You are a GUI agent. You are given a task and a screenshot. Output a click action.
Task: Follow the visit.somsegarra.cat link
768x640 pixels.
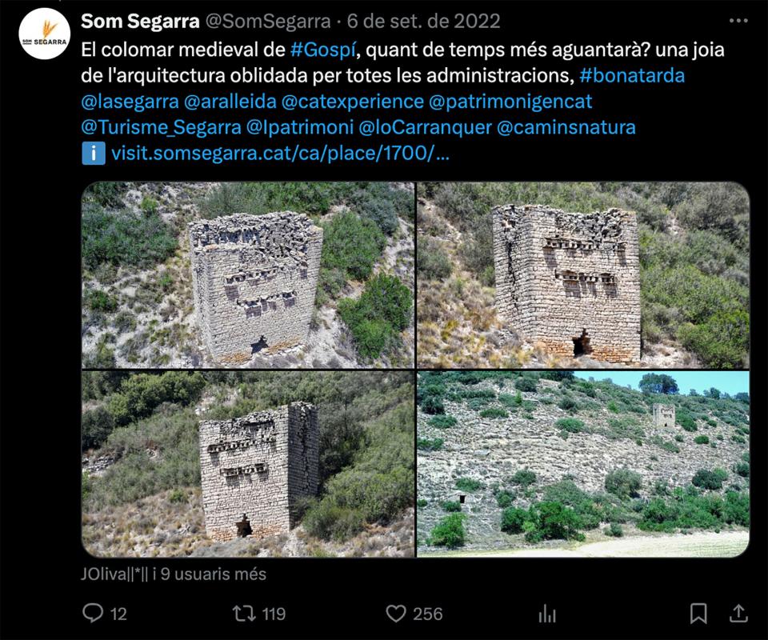coord(280,154)
